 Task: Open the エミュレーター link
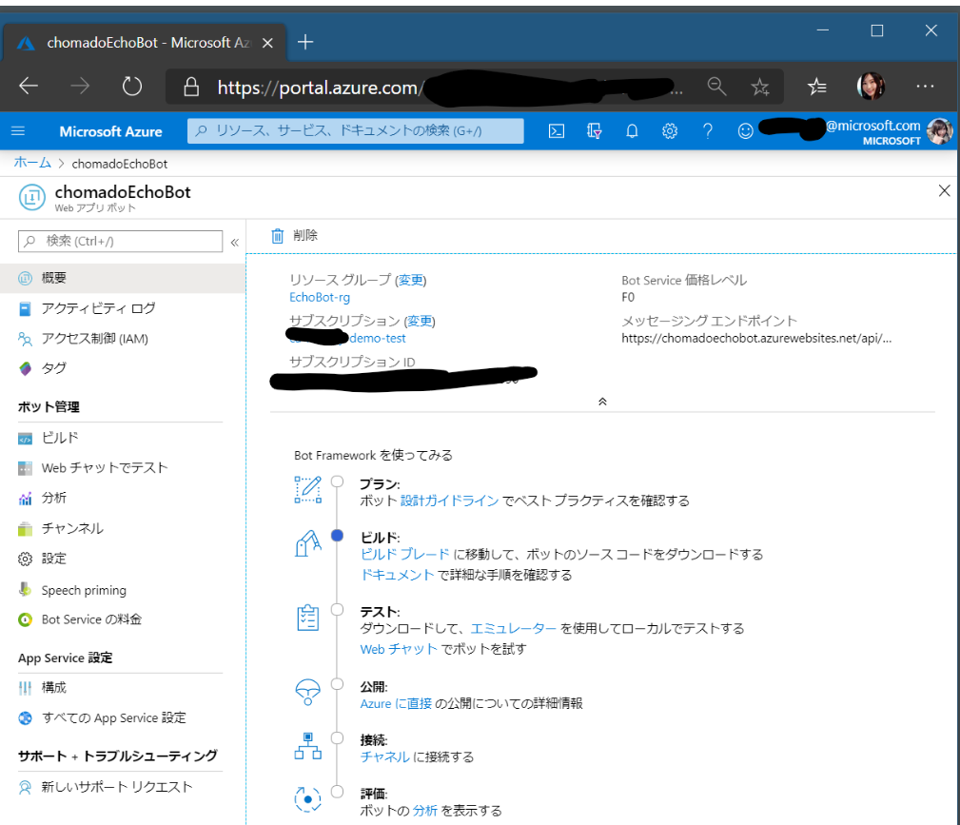(513, 628)
